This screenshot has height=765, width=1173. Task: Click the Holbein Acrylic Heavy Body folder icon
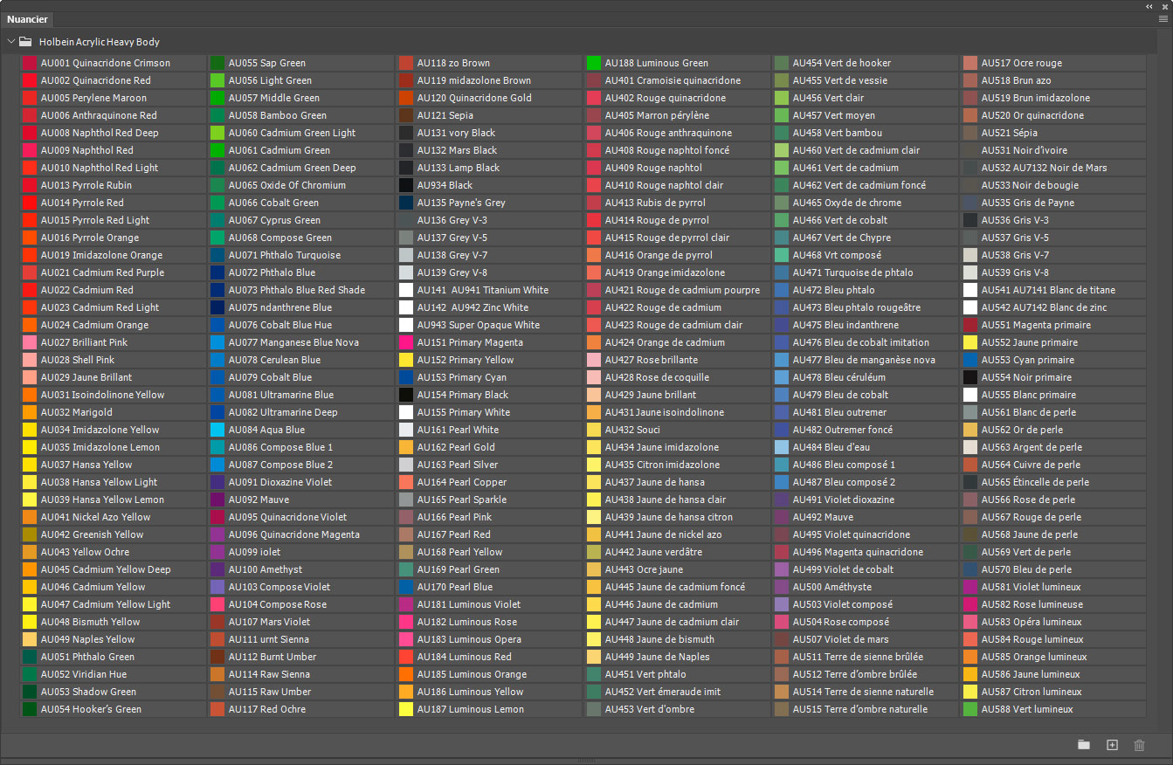point(26,42)
